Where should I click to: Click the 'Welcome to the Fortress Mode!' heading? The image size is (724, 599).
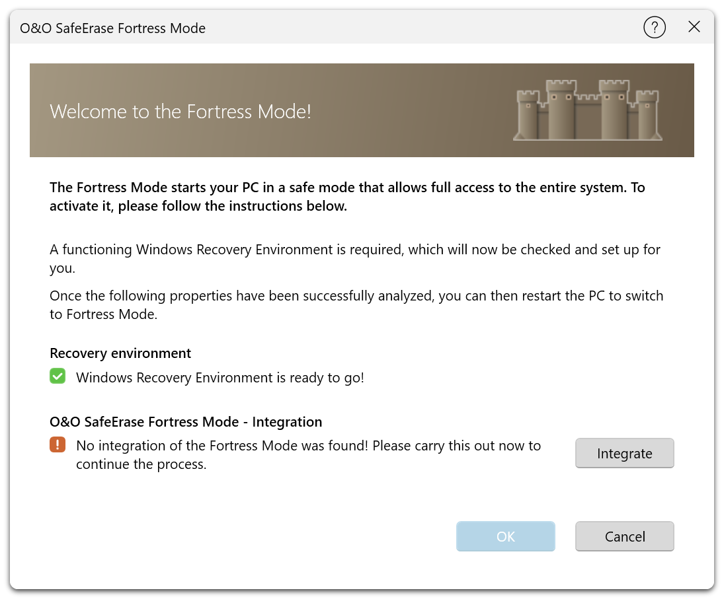tap(181, 111)
